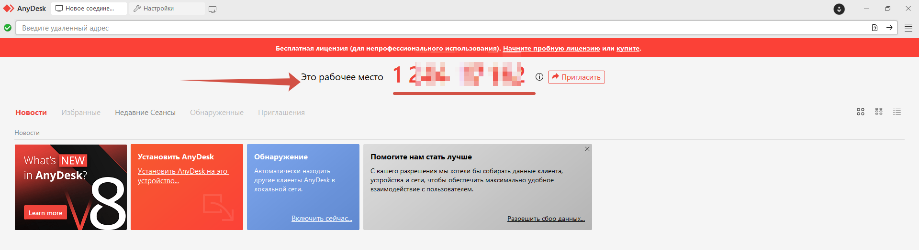Switch to large tiles view

(861, 112)
